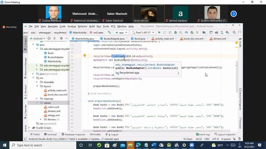
Task: Switch to book_list_row.xml tab
Action: pos(193,38)
